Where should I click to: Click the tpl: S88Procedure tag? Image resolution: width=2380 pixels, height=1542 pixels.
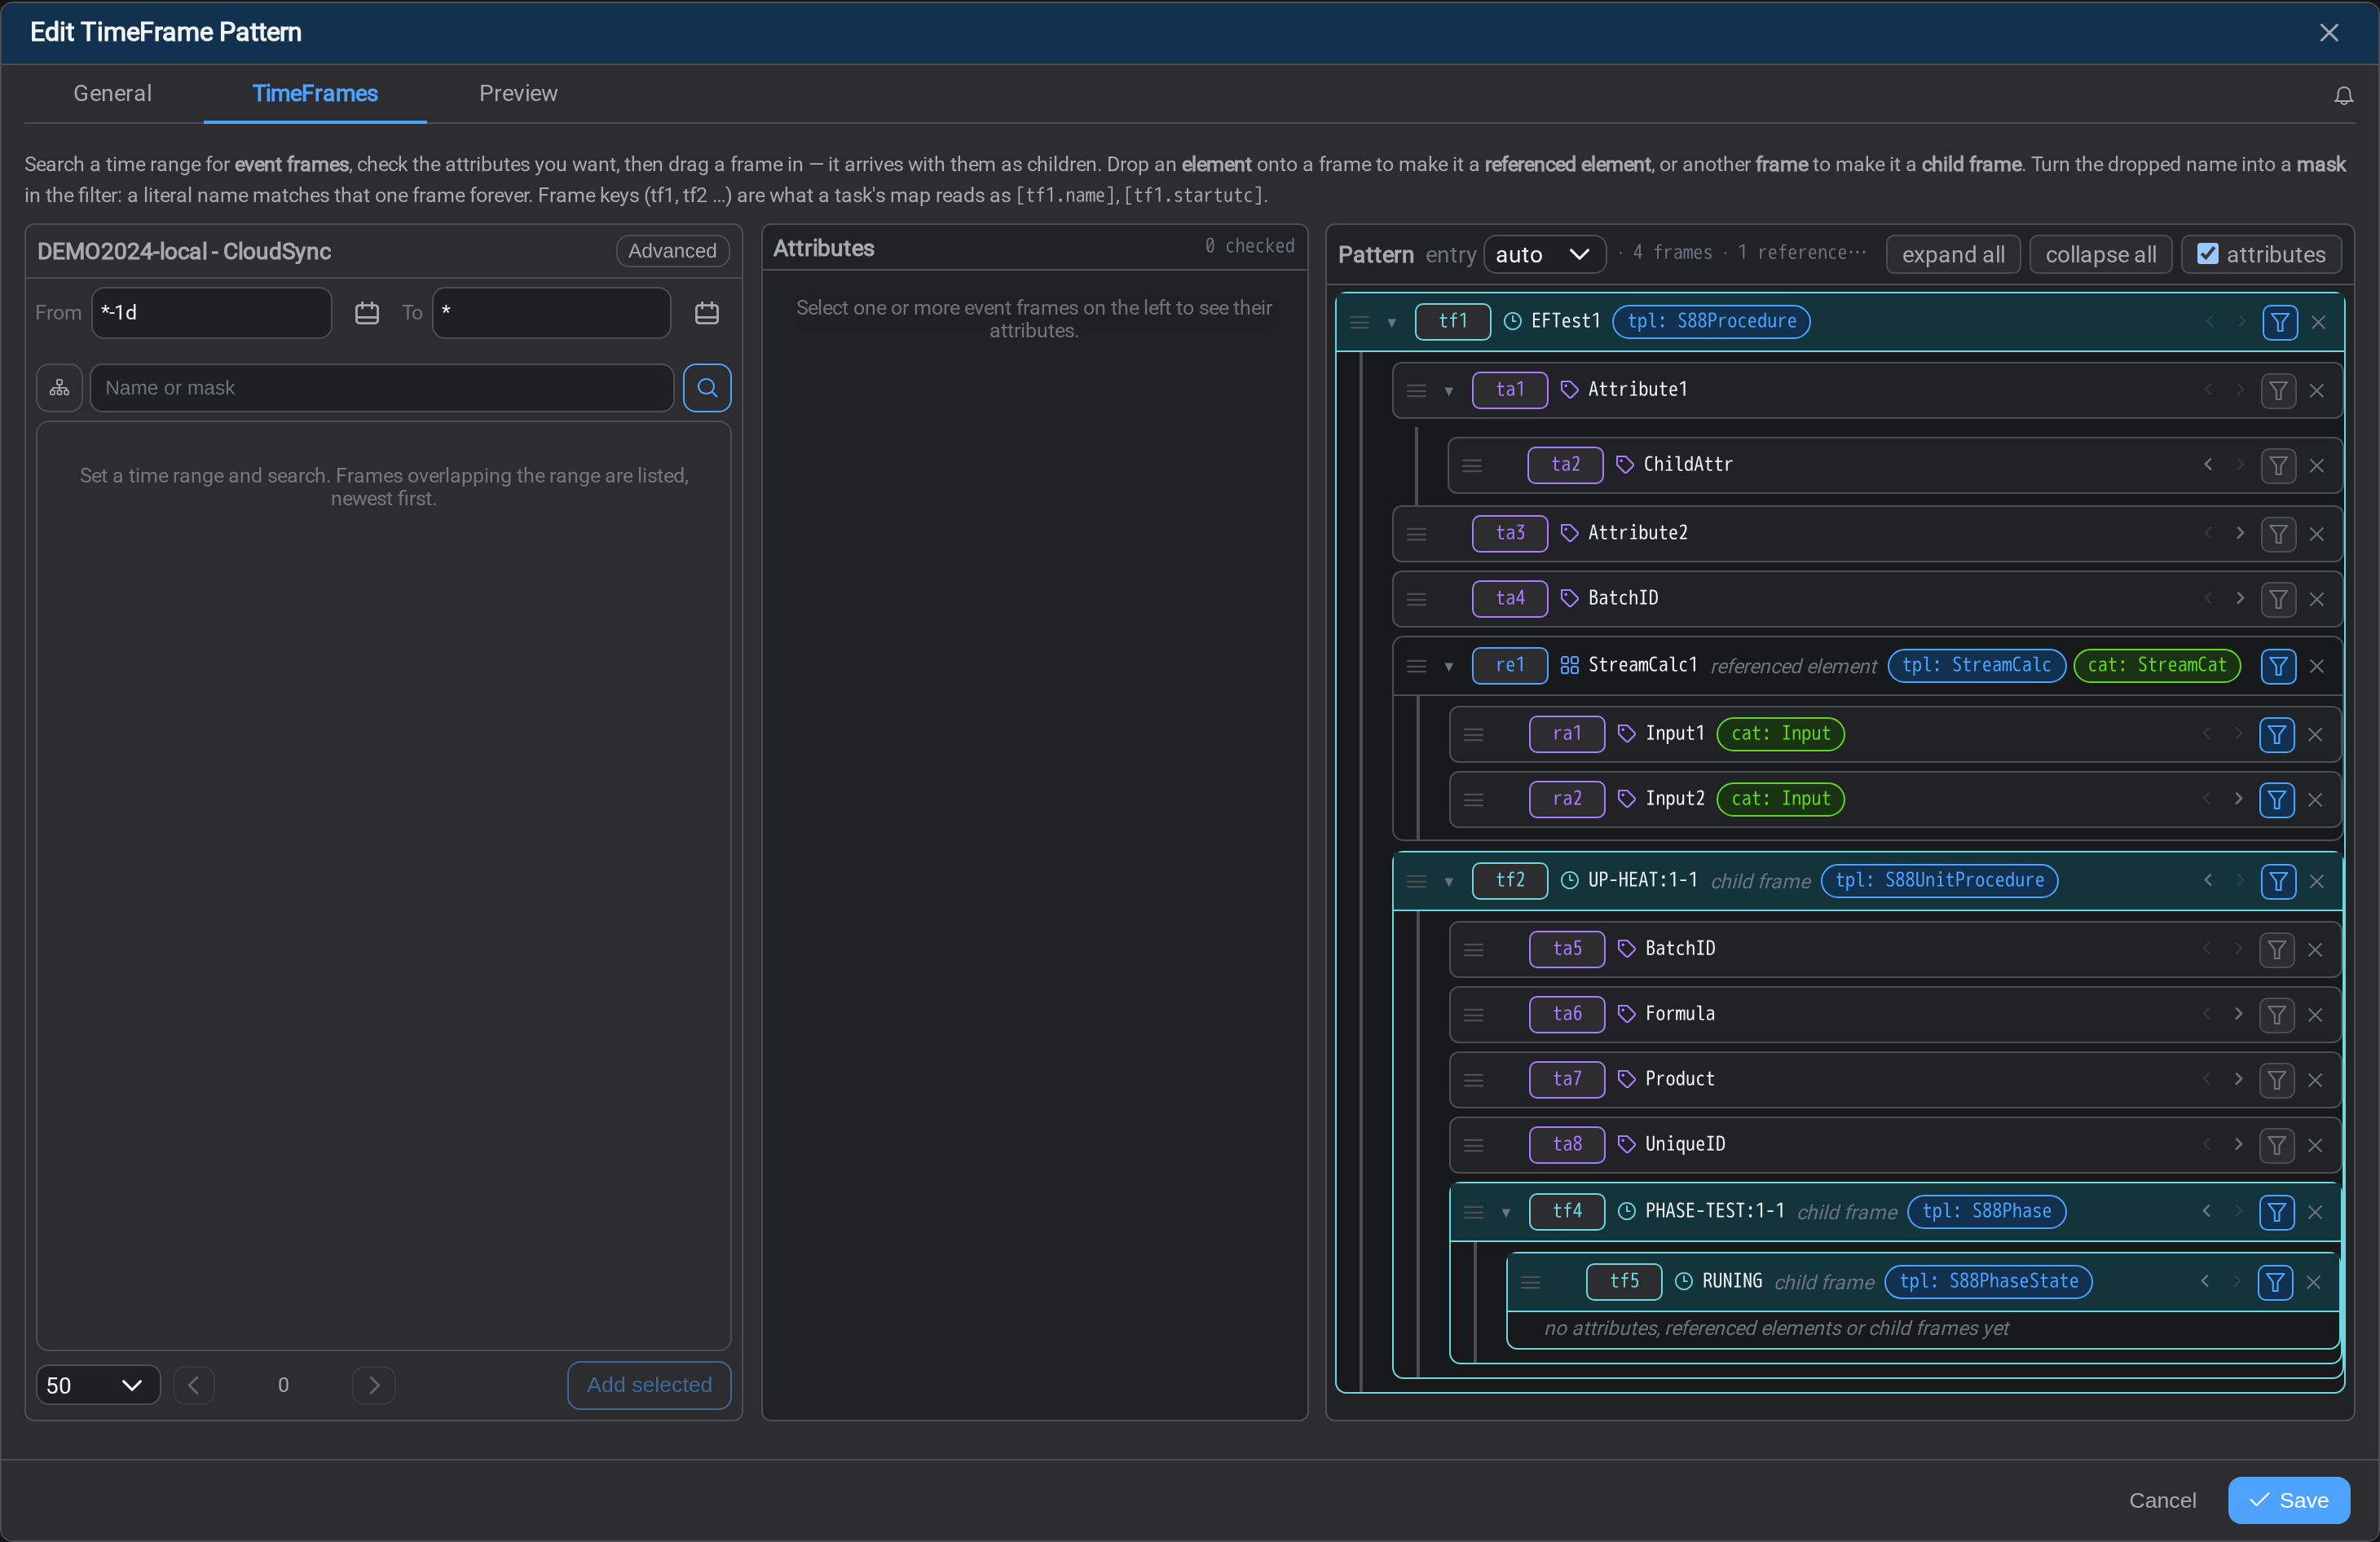pyautogui.click(x=1711, y=322)
